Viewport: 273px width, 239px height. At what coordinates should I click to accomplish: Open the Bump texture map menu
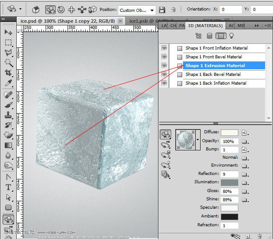click(x=245, y=150)
